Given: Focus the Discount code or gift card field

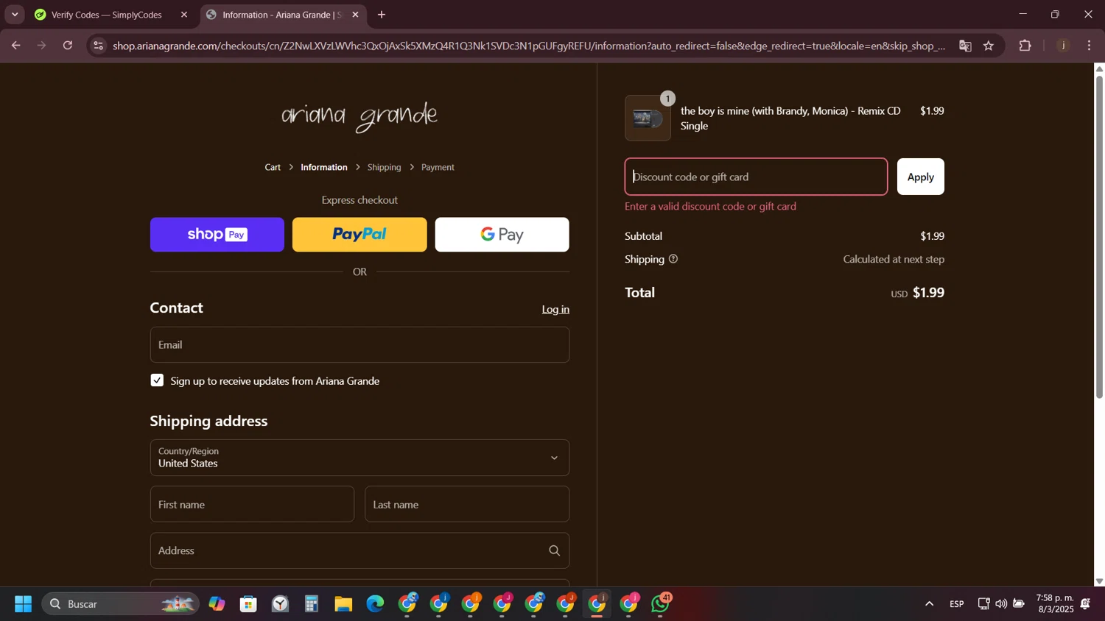Looking at the screenshot, I should [756, 177].
